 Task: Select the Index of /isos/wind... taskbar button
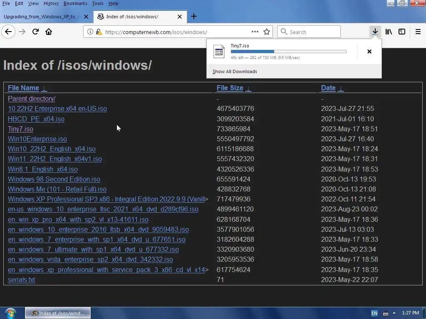(57, 313)
